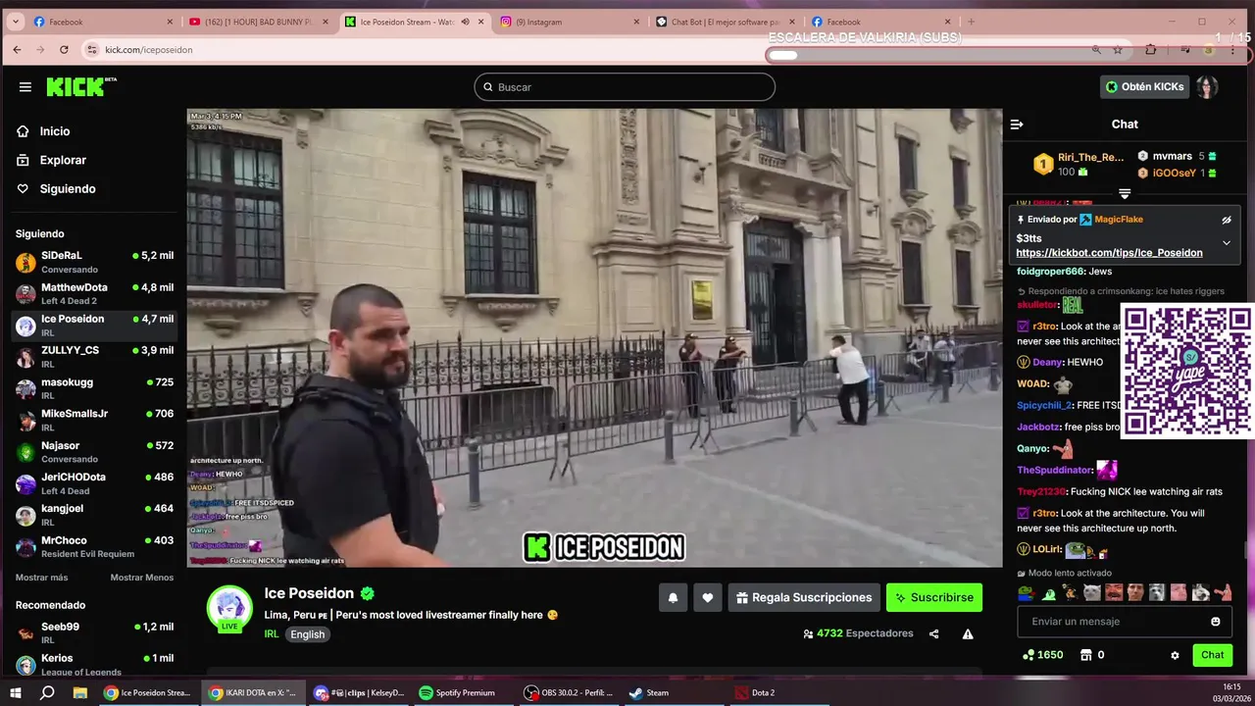Viewport: 1255px width, 706px height.
Task: Open MikeSmallsJr channel in following list
Action: 94,420
